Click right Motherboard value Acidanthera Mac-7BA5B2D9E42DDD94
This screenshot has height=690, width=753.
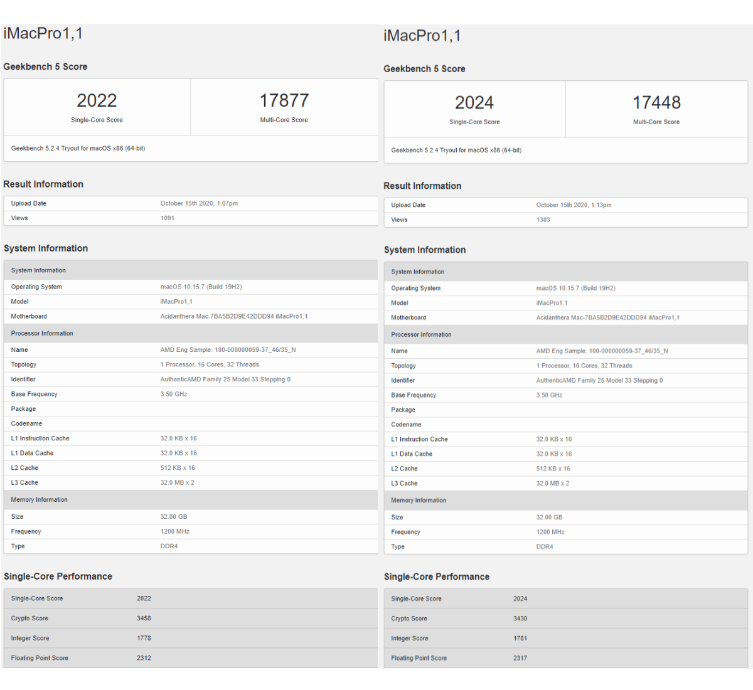(x=607, y=317)
